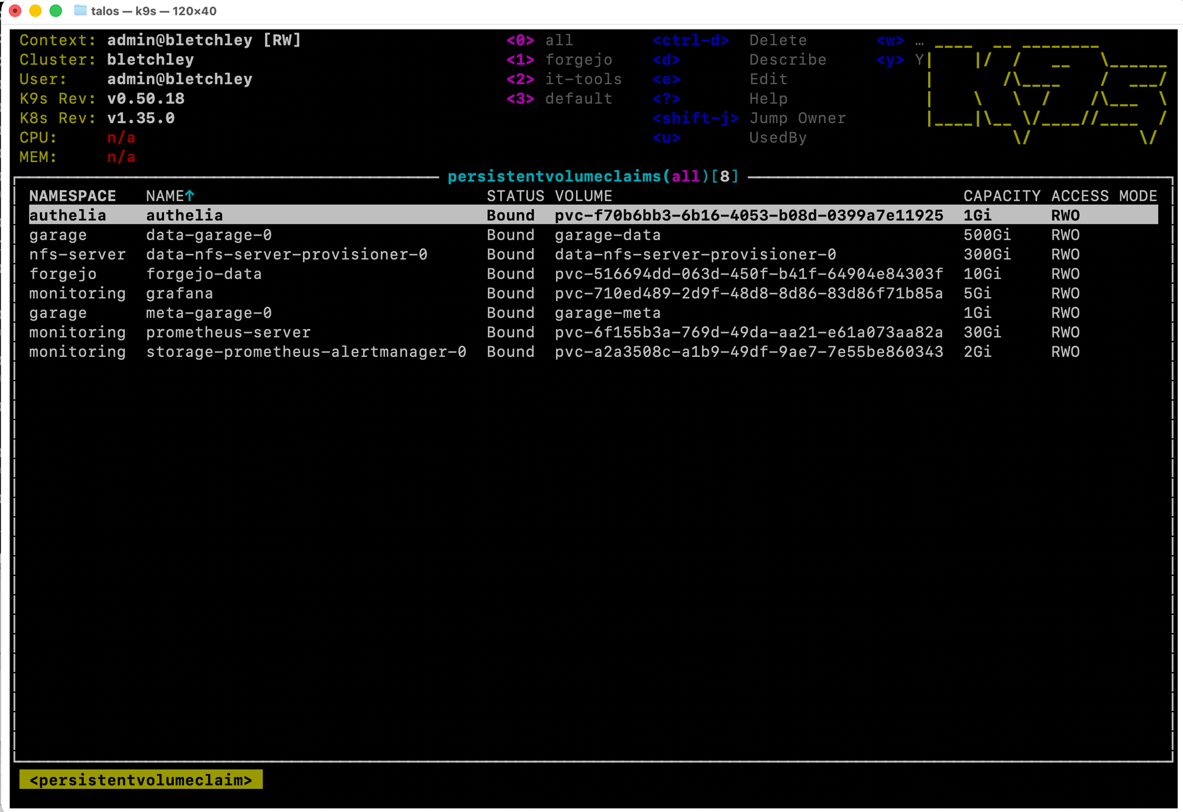Select namespace shortcut <3> default
This screenshot has width=1183, height=812.
tap(559, 99)
